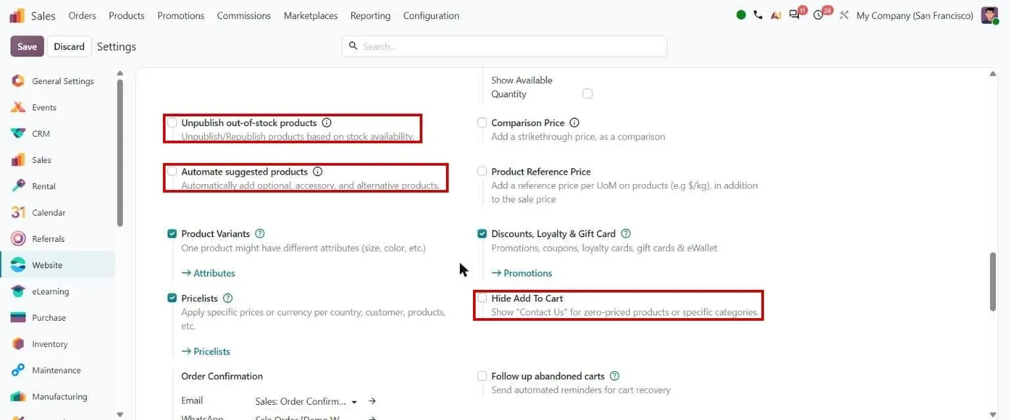
Task: Click main content scroll up arrow
Action: (x=993, y=74)
